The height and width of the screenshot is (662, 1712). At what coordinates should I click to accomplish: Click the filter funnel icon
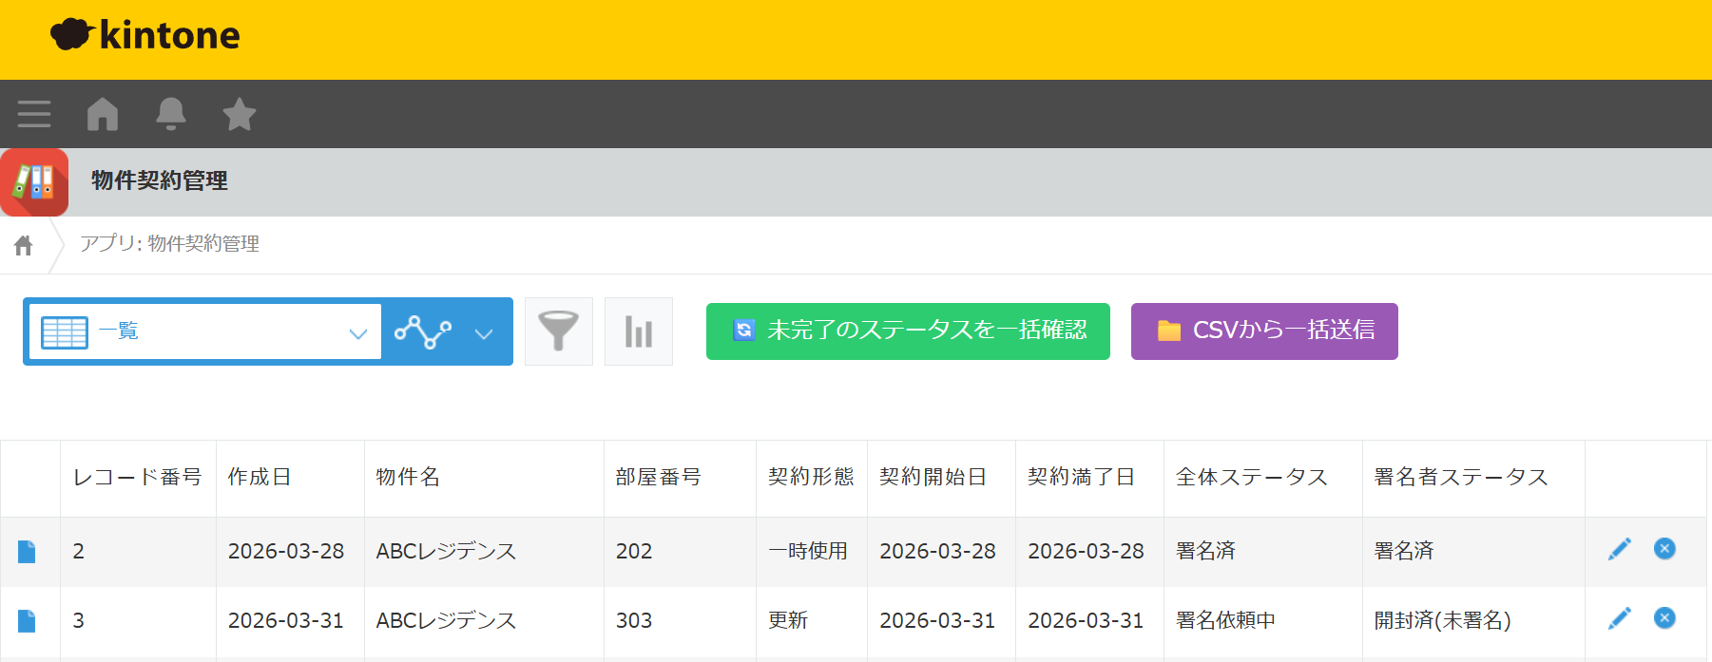[559, 331]
